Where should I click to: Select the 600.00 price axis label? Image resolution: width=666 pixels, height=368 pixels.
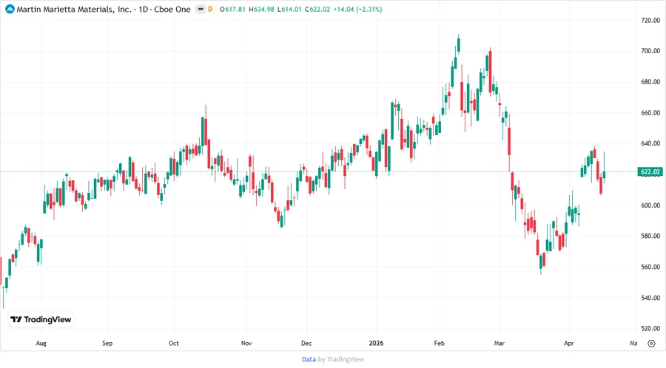tap(650, 205)
